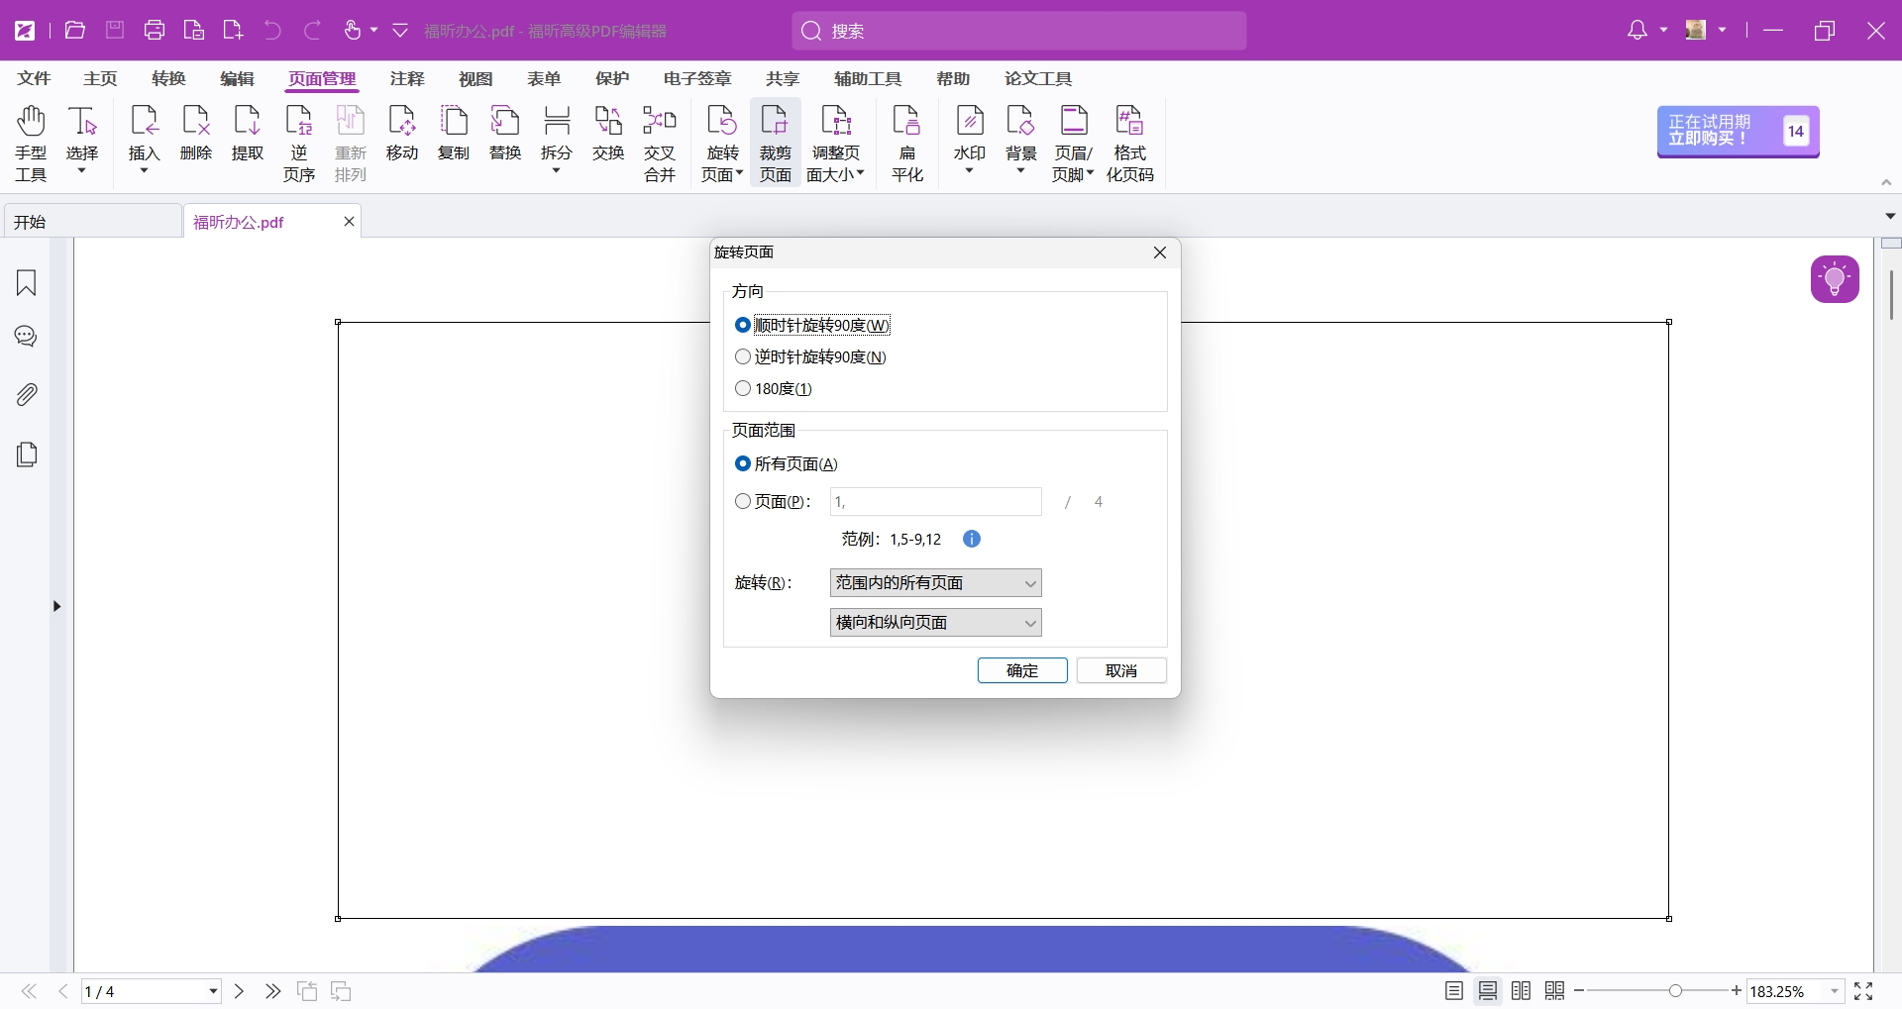
Task: Select counterclockwise 90 degrees (逆时针旋转90度) option
Action: (743, 357)
